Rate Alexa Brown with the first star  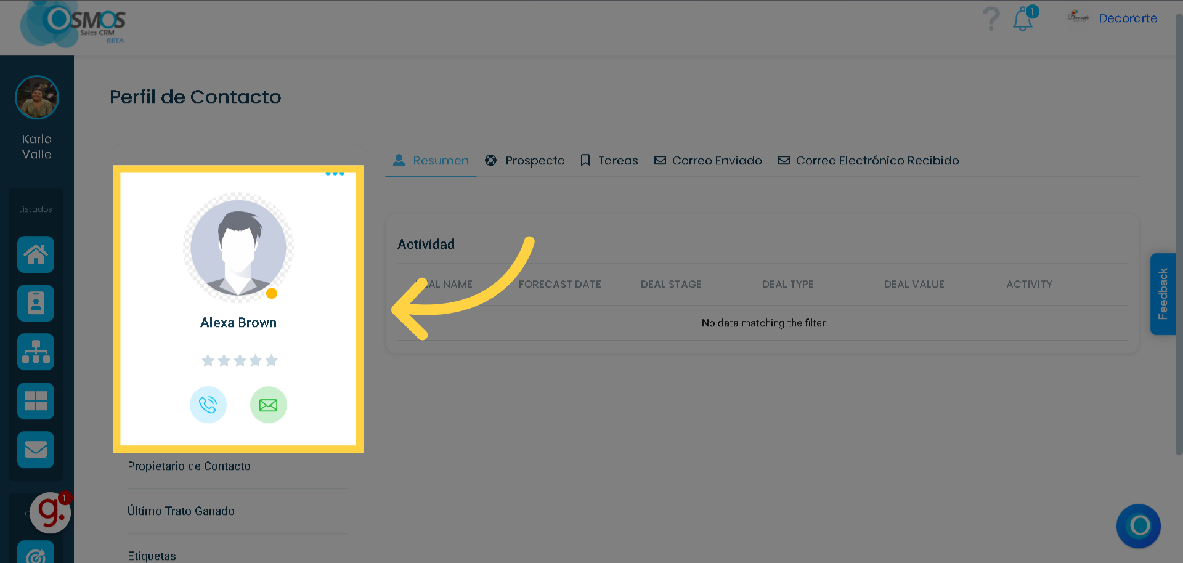click(x=208, y=360)
